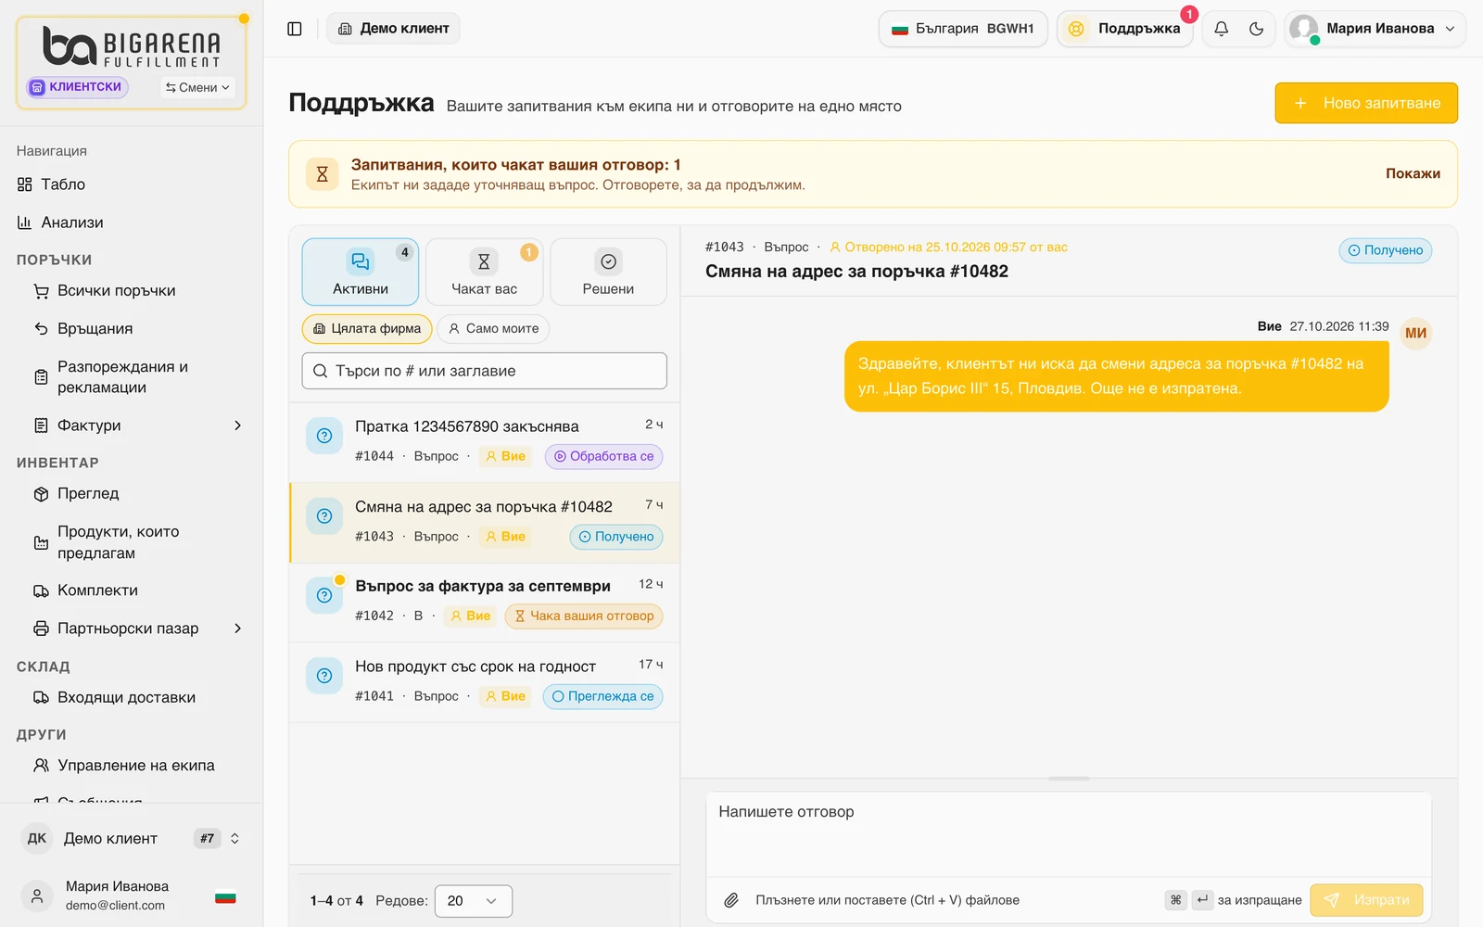Open notifications bell icon
This screenshot has width=1483, height=927.
1222,29
